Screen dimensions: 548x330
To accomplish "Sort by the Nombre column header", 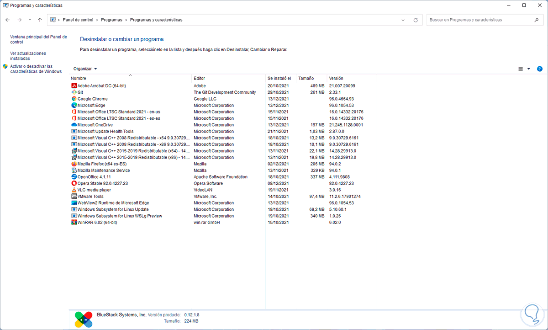I will [x=130, y=79].
